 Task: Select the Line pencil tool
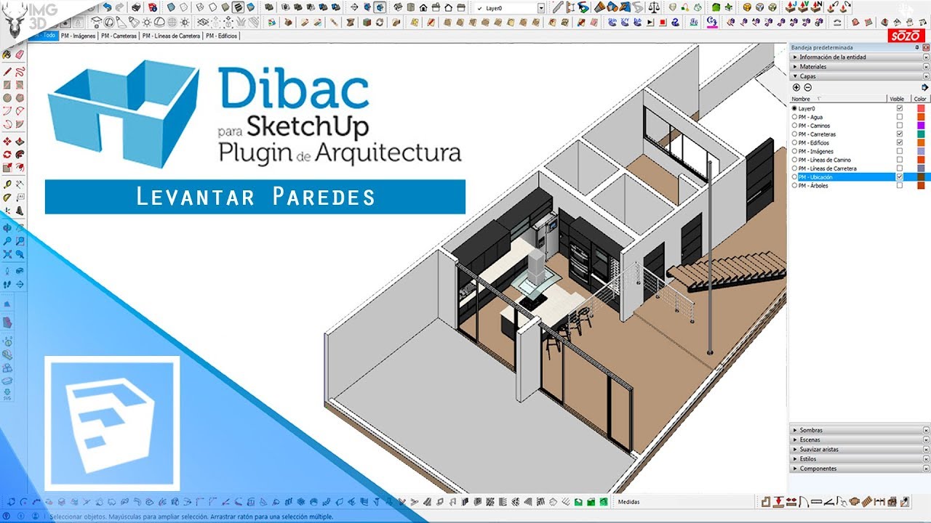coord(7,72)
